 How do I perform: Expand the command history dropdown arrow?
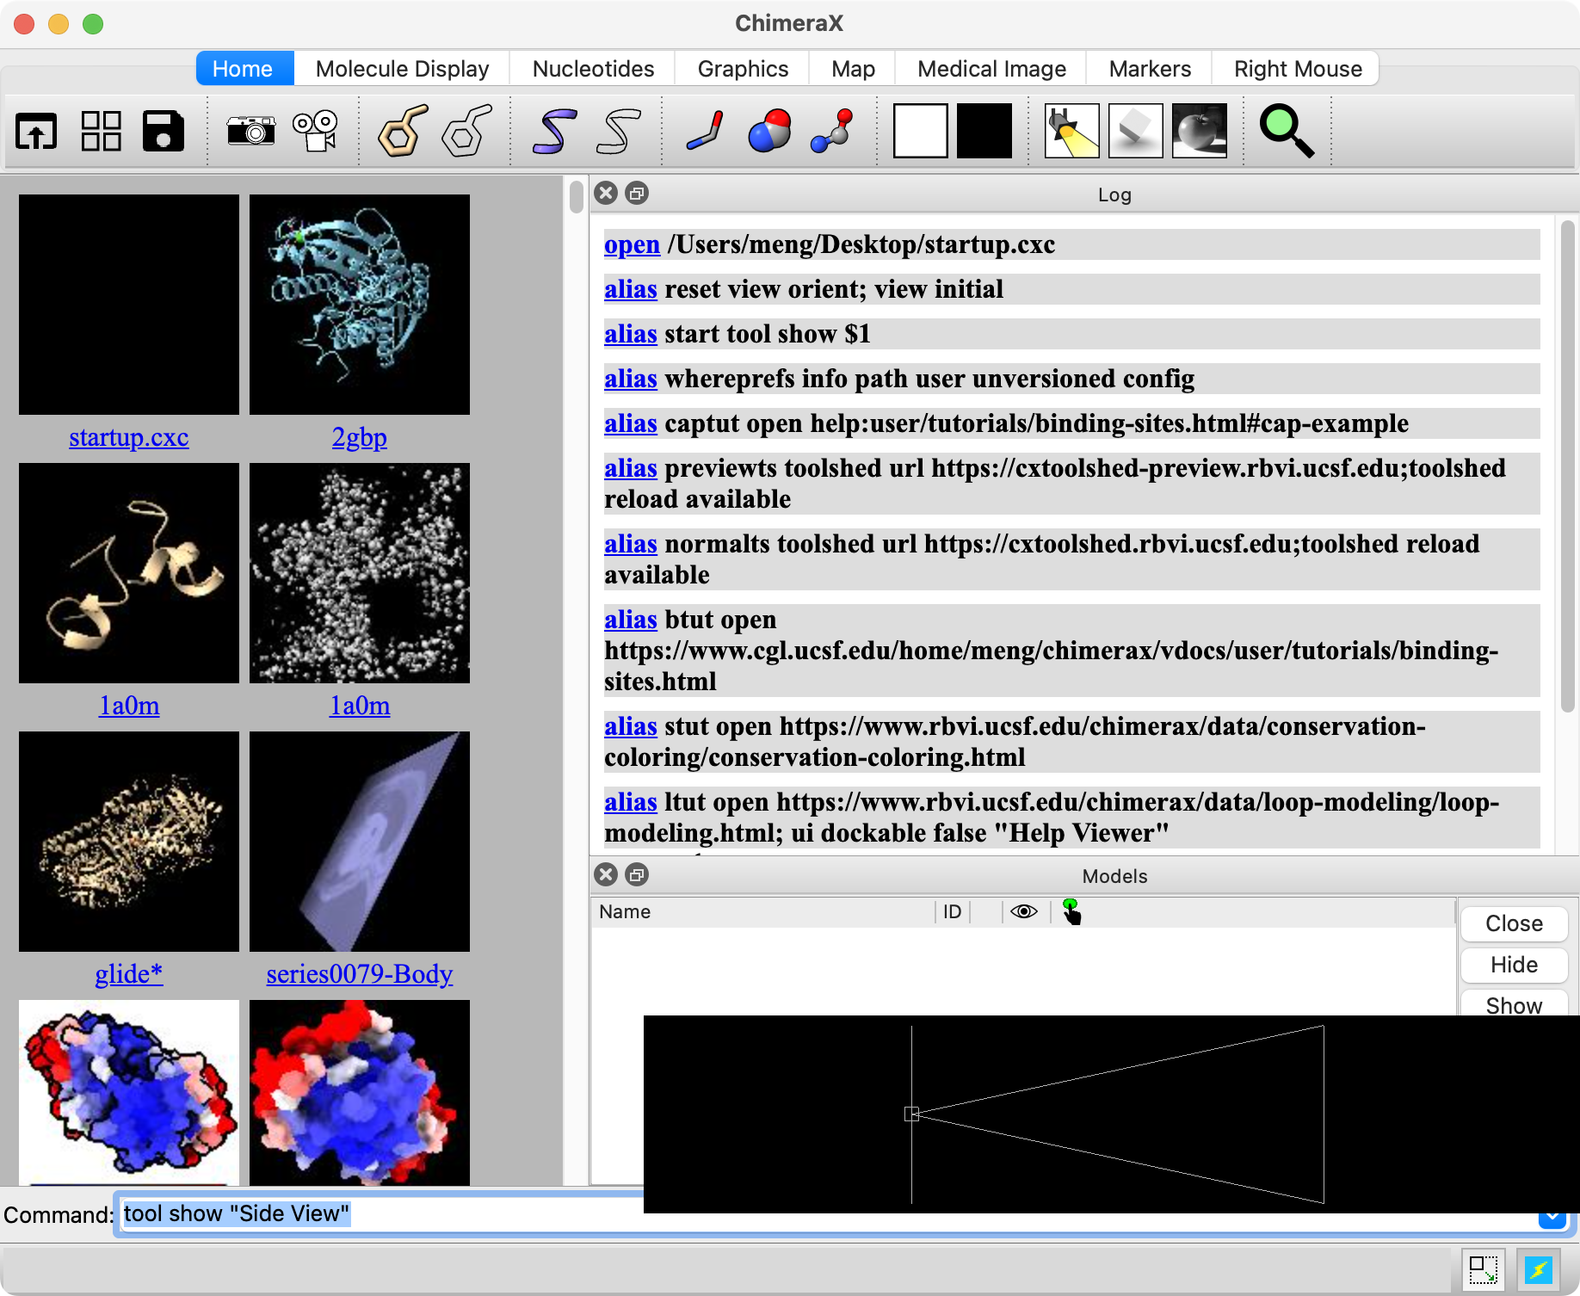pyautogui.click(x=1551, y=1219)
